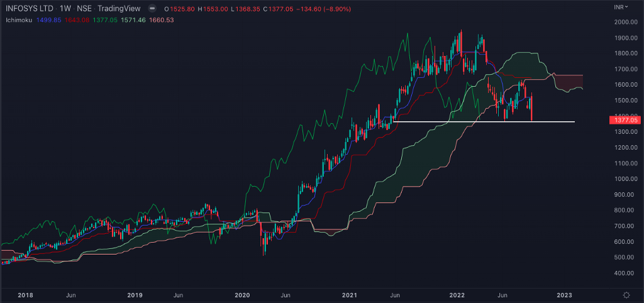Click the 2022 label on time axis

coord(457,295)
